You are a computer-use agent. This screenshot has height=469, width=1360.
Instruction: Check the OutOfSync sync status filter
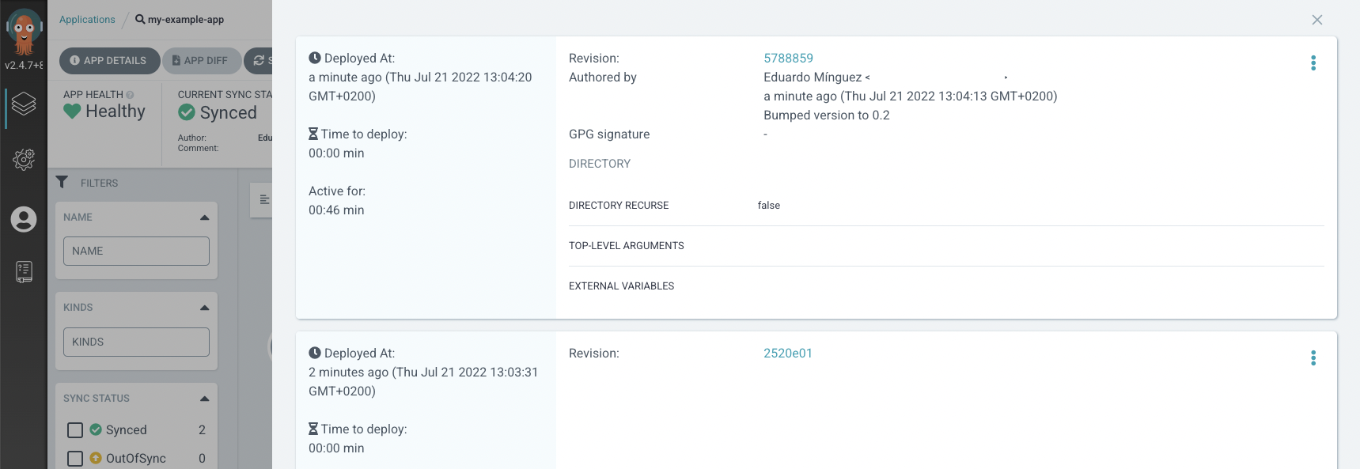point(75,458)
